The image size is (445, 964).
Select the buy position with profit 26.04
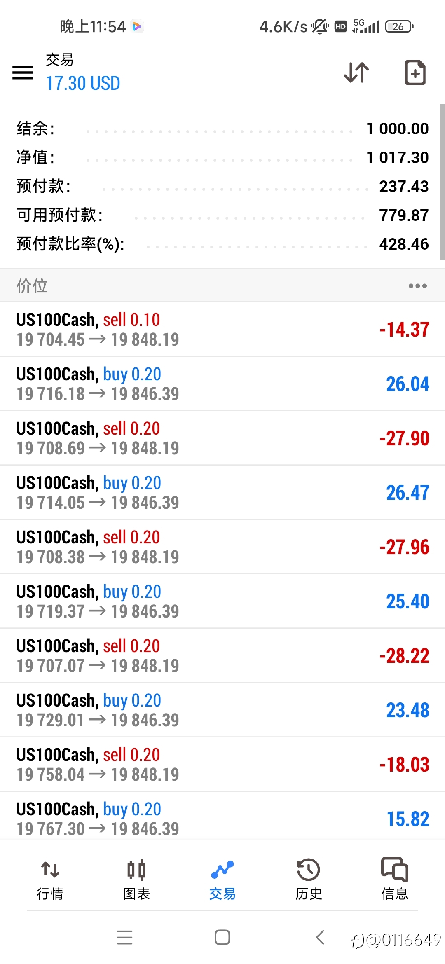222,384
